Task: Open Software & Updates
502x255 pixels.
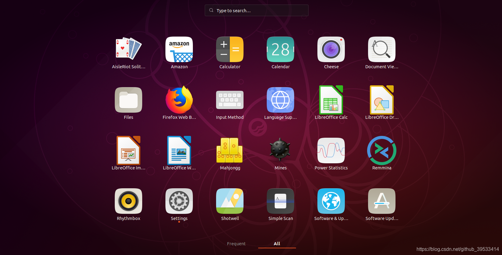Action: click(x=331, y=201)
